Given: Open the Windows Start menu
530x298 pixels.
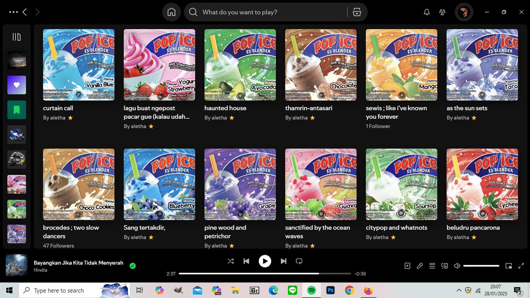Looking at the screenshot, I should [x=9, y=290].
